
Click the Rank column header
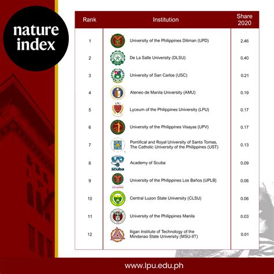(90, 20)
